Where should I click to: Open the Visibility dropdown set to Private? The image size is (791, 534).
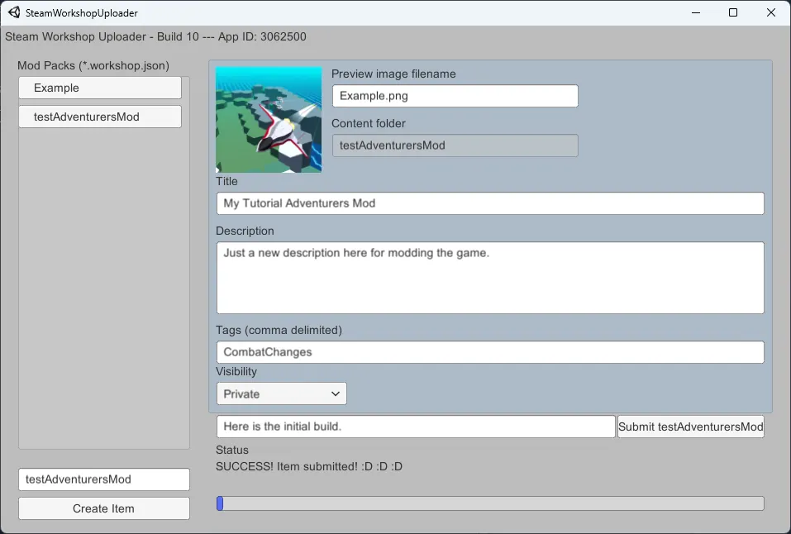pos(282,393)
